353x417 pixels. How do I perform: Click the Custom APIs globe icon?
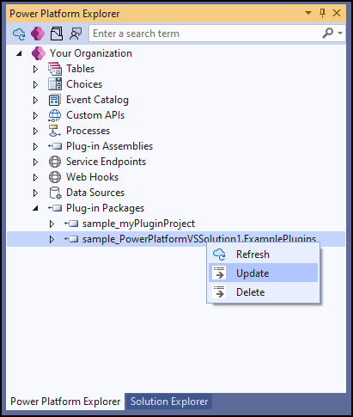click(54, 115)
